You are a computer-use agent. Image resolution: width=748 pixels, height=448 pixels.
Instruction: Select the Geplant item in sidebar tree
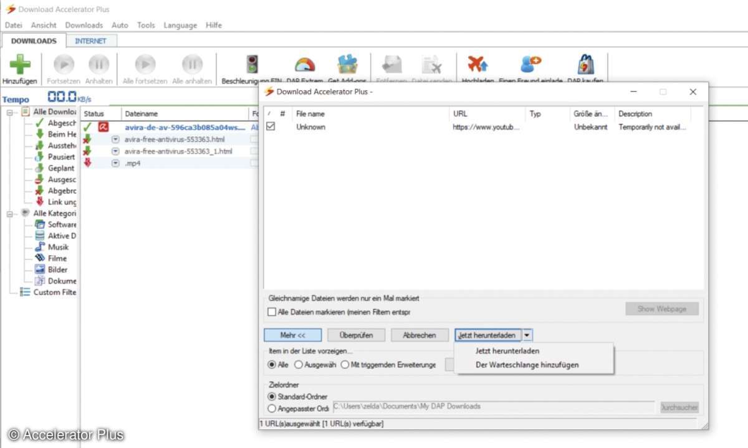[x=55, y=168]
